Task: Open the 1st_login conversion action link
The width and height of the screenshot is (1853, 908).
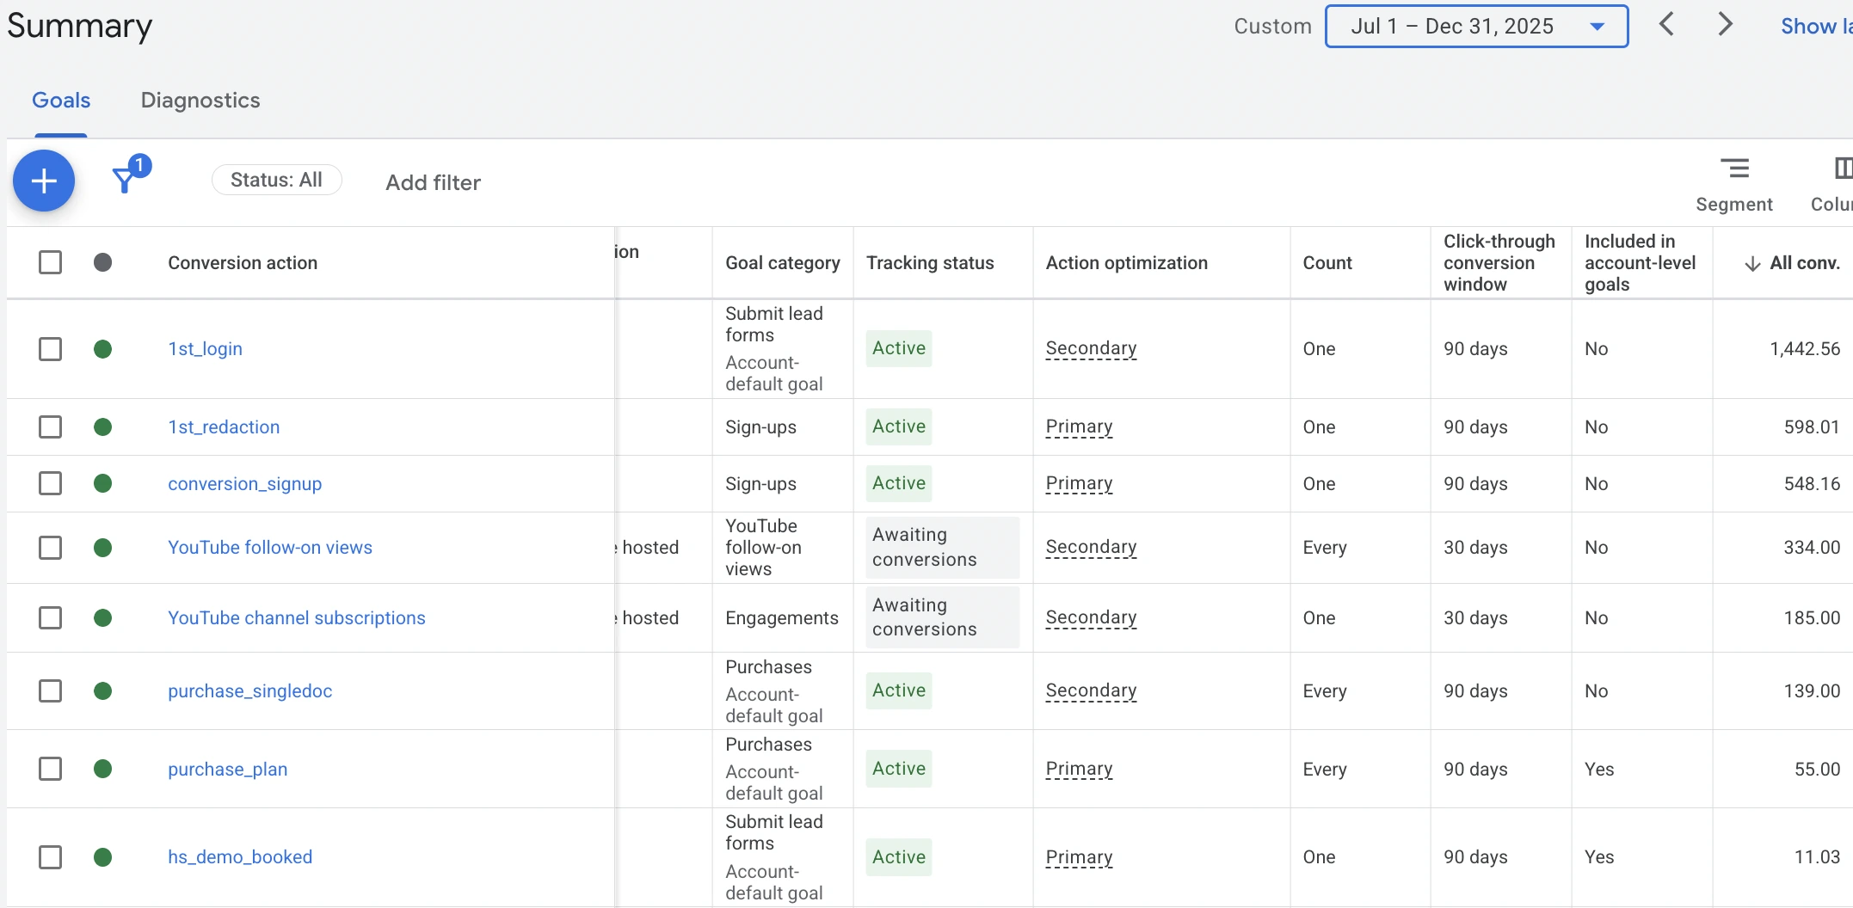Action: [x=205, y=348]
